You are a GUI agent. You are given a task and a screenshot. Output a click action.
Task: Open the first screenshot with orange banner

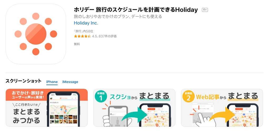(47, 108)
